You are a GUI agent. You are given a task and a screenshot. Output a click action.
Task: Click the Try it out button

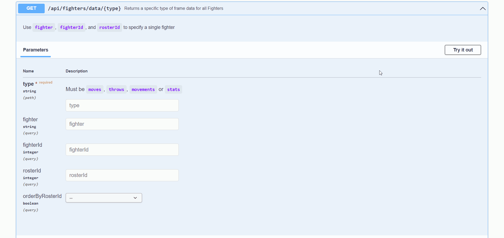tap(463, 50)
